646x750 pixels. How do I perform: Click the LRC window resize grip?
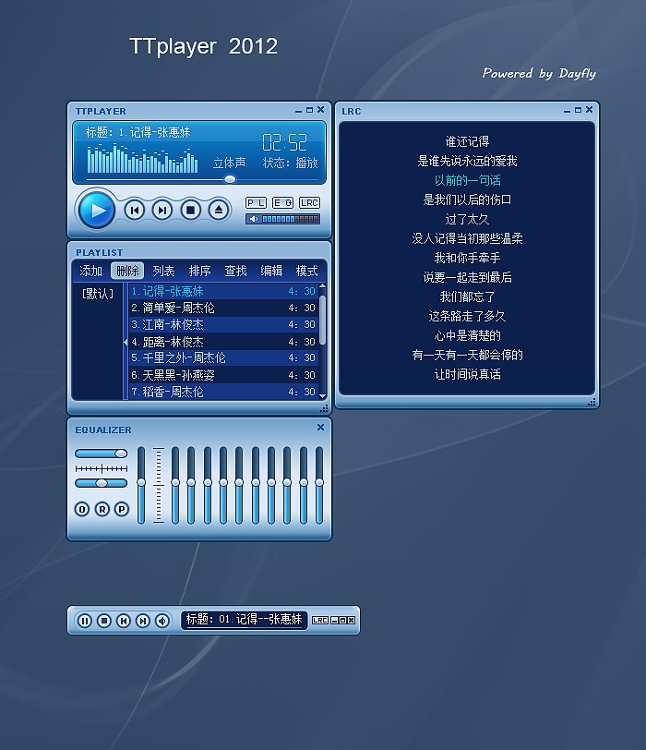click(592, 403)
